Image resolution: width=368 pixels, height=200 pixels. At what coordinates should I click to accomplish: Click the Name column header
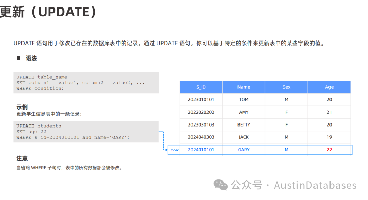point(244,87)
